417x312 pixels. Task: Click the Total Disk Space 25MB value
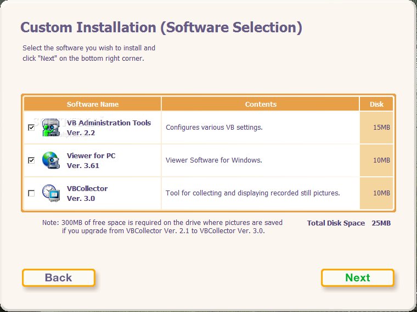pyautogui.click(x=381, y=223)
